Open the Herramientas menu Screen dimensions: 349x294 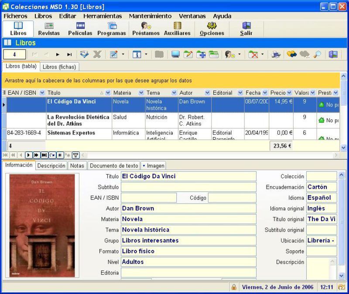(x=103, y=16)
